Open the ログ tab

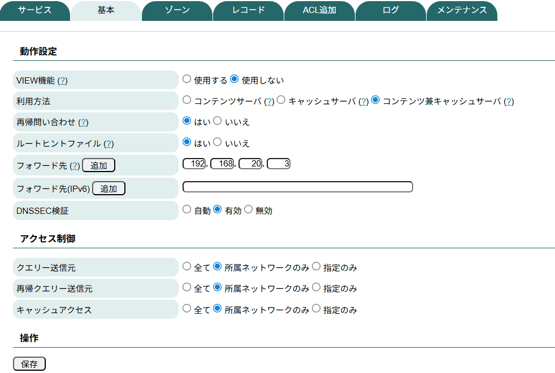pyautogui.click(x=391, y=11)
